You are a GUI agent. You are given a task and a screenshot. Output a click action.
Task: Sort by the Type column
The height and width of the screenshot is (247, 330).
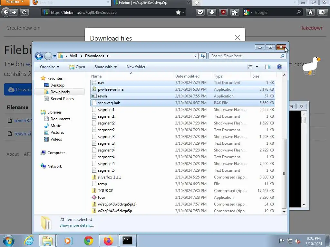(231, 76)
